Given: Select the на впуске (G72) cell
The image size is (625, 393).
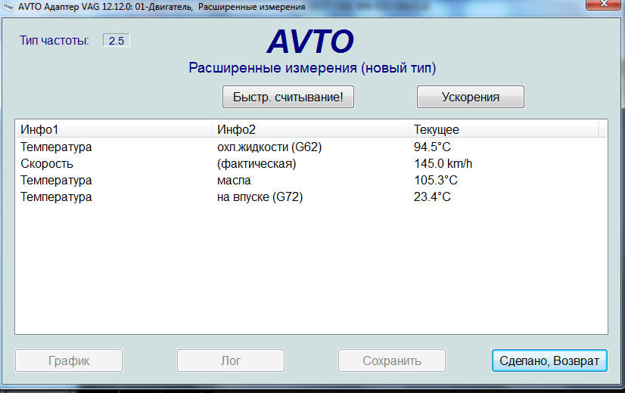Looking at the screenshot, I should pyautogui.click(x=260, y=197).
